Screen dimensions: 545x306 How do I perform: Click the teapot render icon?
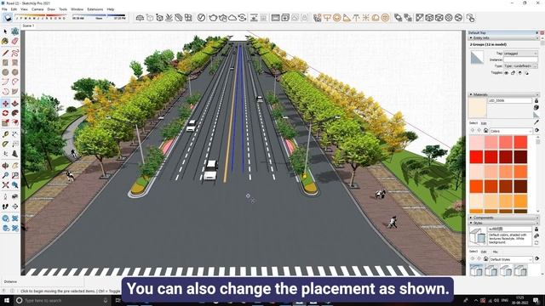point(213,18)
